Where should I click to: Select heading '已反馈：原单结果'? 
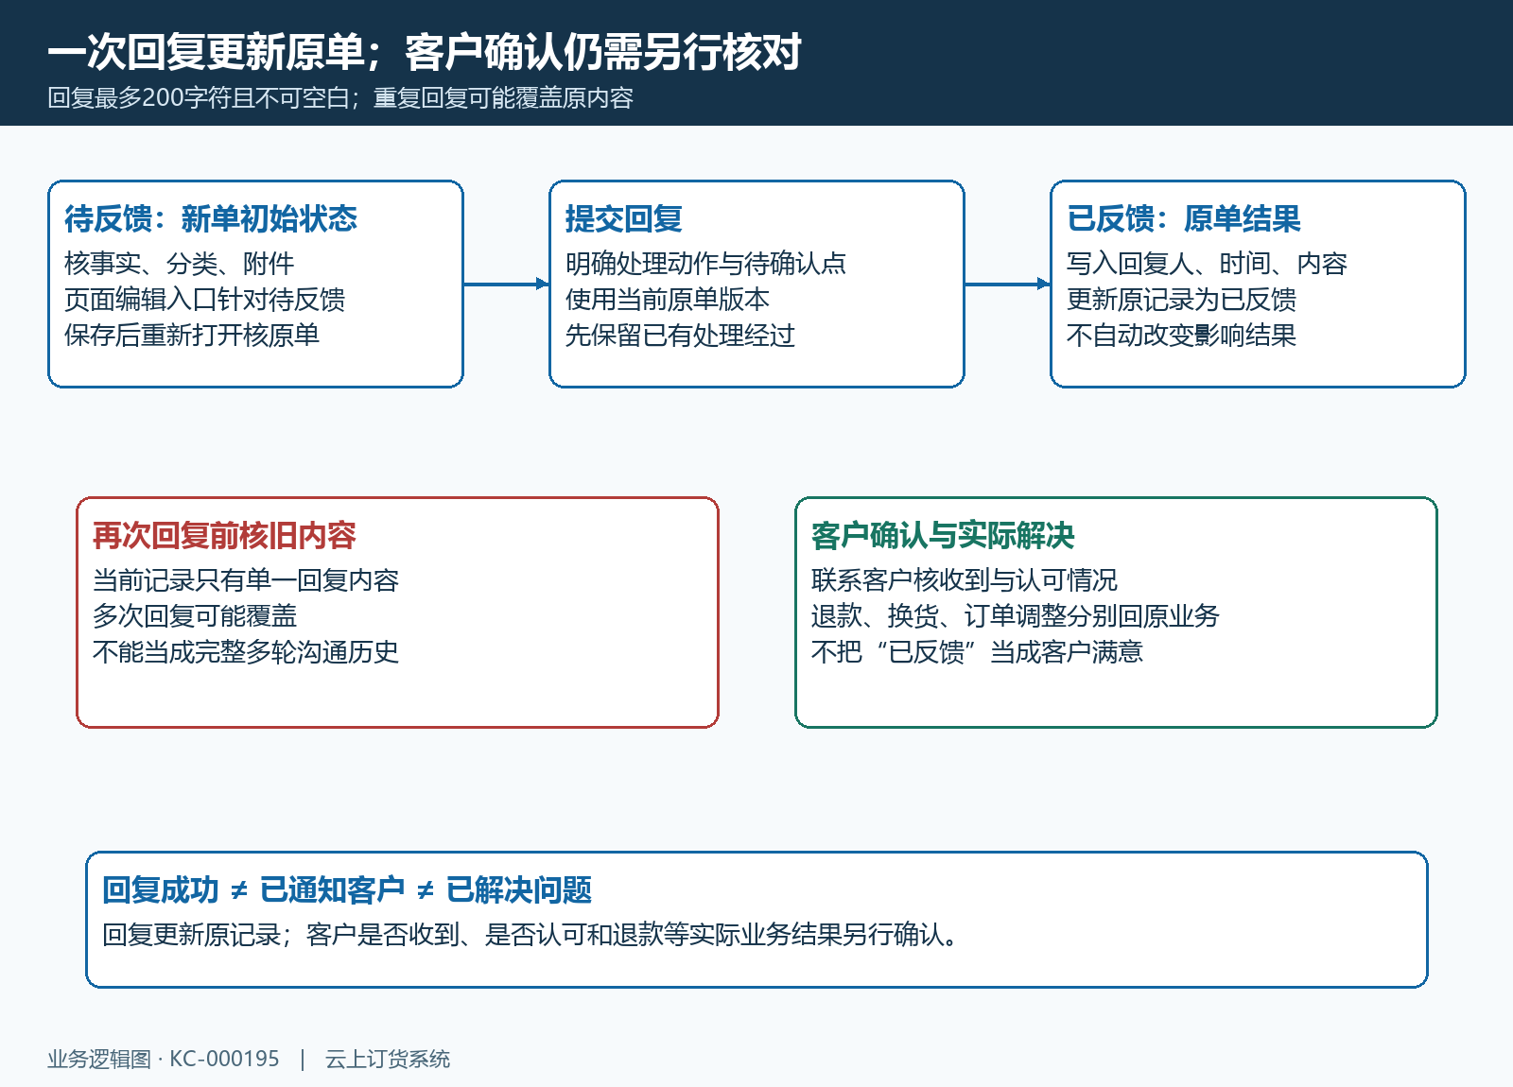1184,218
